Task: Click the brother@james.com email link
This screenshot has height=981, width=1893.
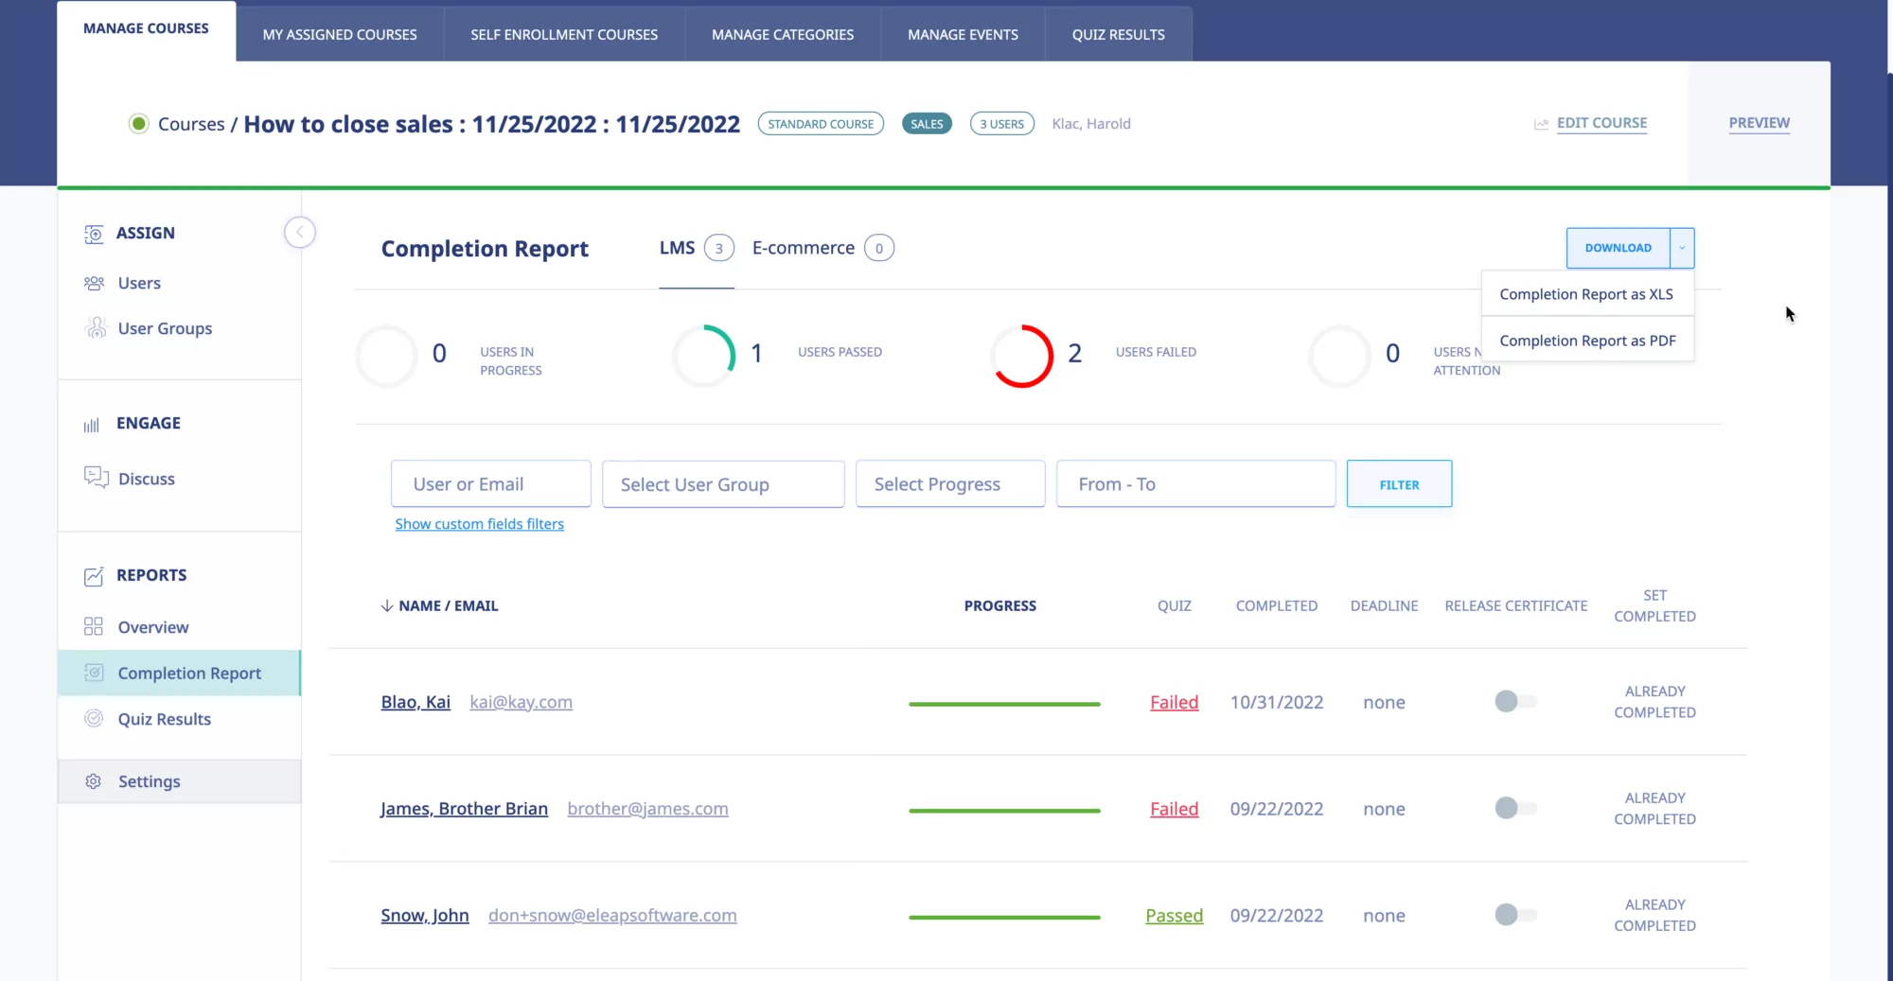Action: 647,809
